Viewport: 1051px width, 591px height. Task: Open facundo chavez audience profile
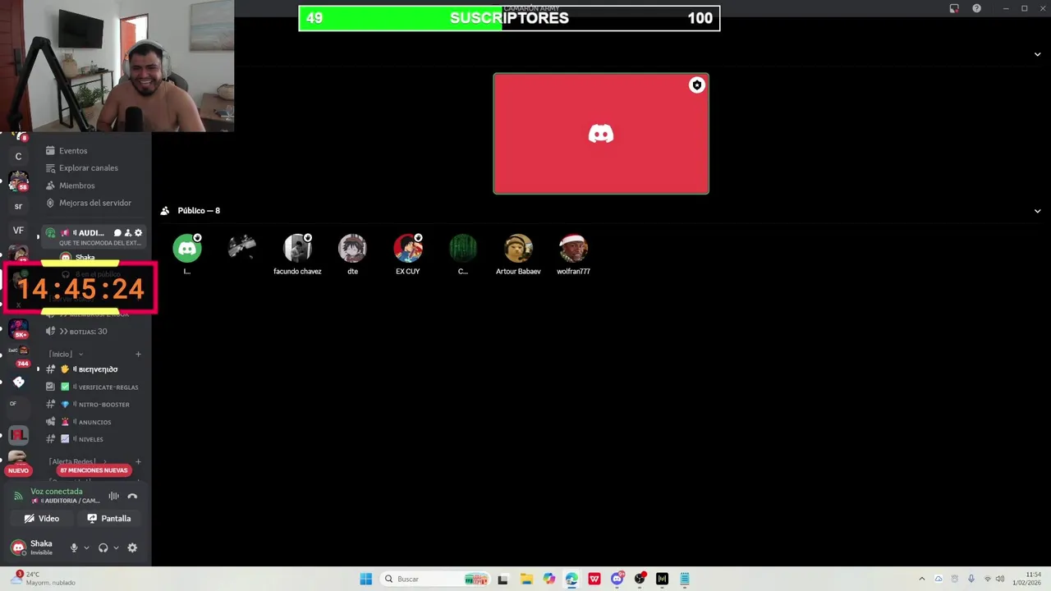click(x=297, y=248)
